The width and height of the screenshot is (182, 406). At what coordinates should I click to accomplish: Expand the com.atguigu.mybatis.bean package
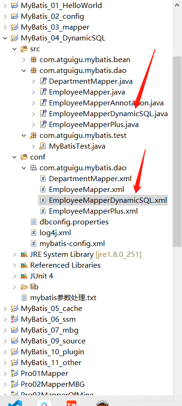24,60
